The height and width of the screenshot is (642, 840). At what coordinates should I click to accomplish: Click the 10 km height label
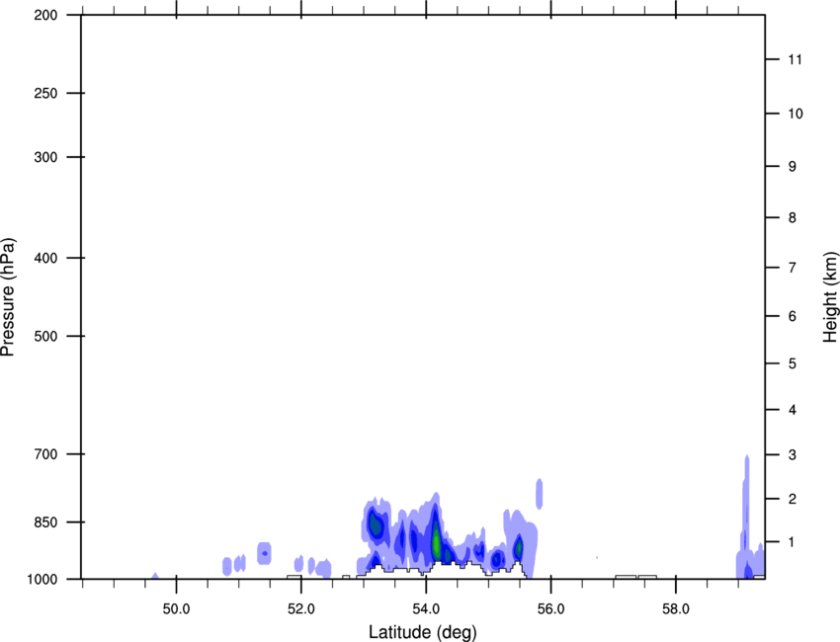coord(795,114)
